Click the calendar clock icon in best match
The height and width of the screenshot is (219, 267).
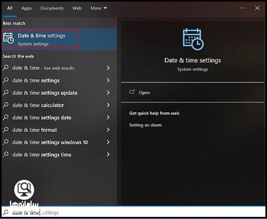pos(8,38)
